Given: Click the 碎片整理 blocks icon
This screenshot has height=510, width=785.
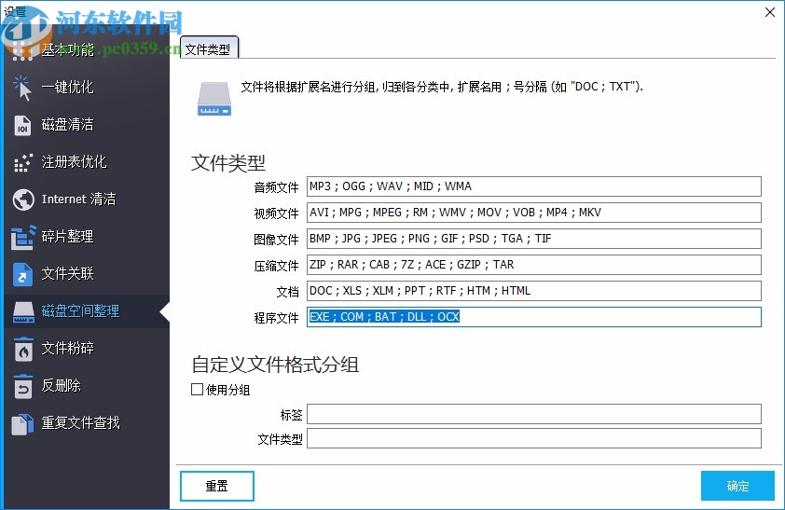Looking at the screenshot, I should [23, 237].
